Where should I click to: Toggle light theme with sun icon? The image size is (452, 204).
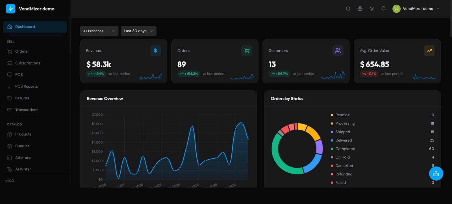pos(372,9)
